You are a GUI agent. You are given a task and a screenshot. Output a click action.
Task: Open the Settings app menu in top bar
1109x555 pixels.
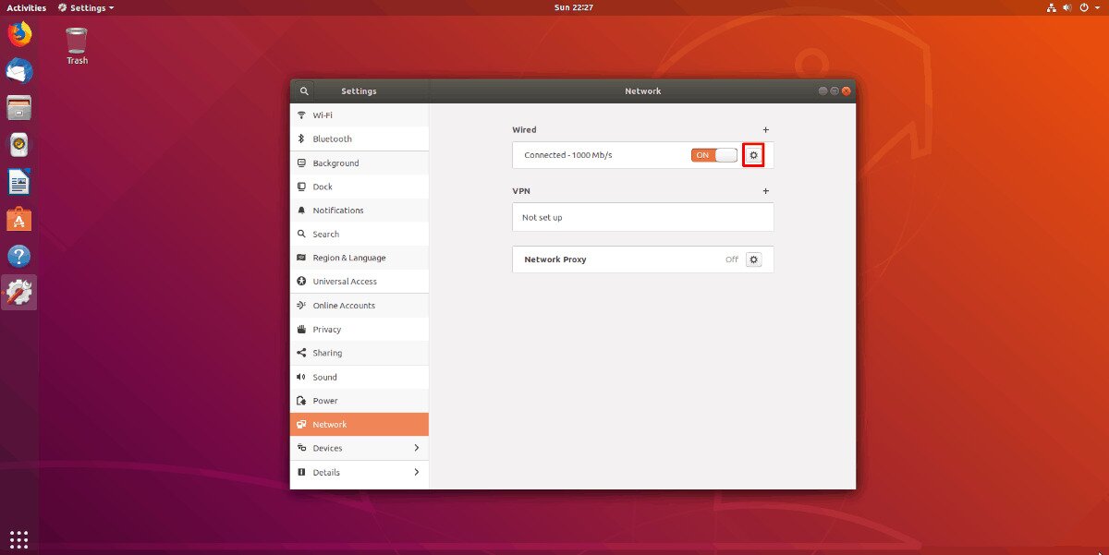86,7
